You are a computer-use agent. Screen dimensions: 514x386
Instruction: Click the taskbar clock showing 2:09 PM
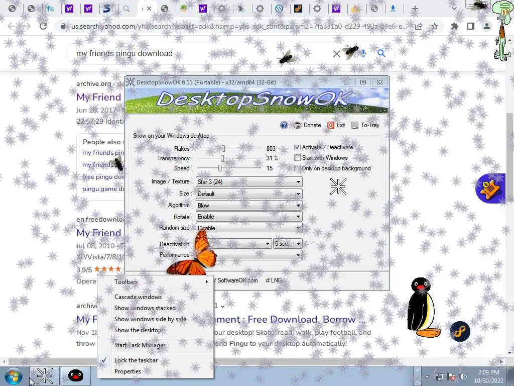point(488,376)
